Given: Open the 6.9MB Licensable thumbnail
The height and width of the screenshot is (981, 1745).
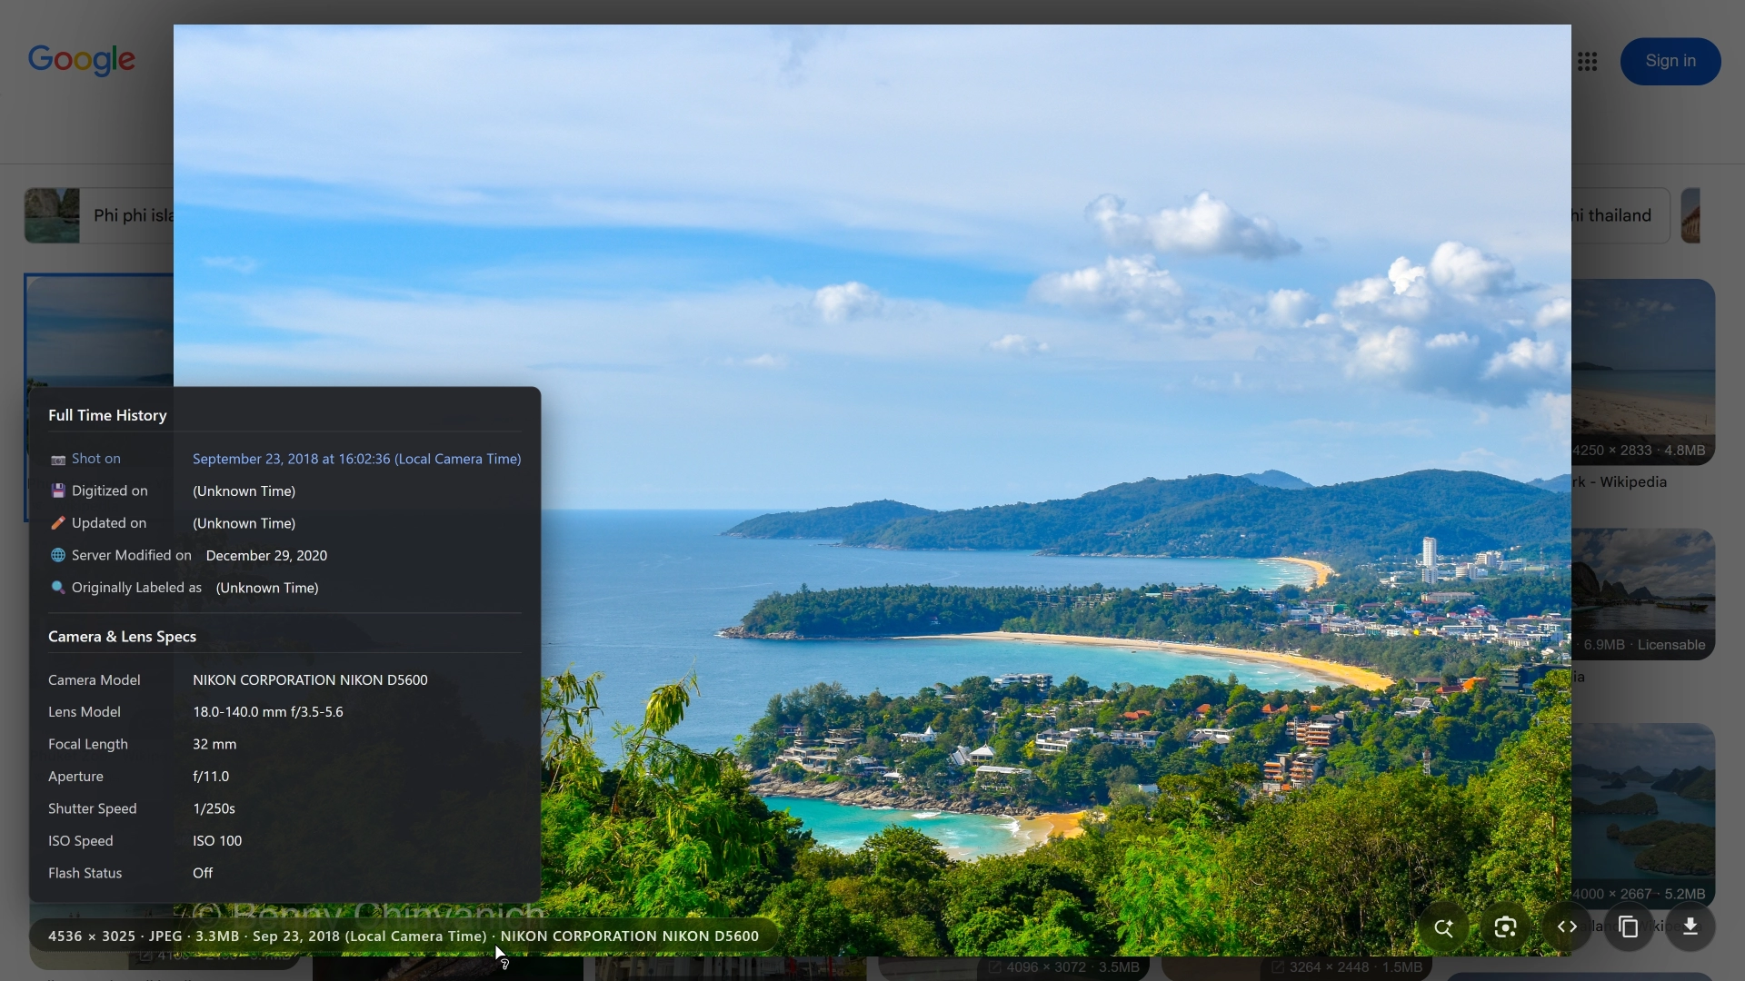Looking at the screenshot, I should 1643,594.
